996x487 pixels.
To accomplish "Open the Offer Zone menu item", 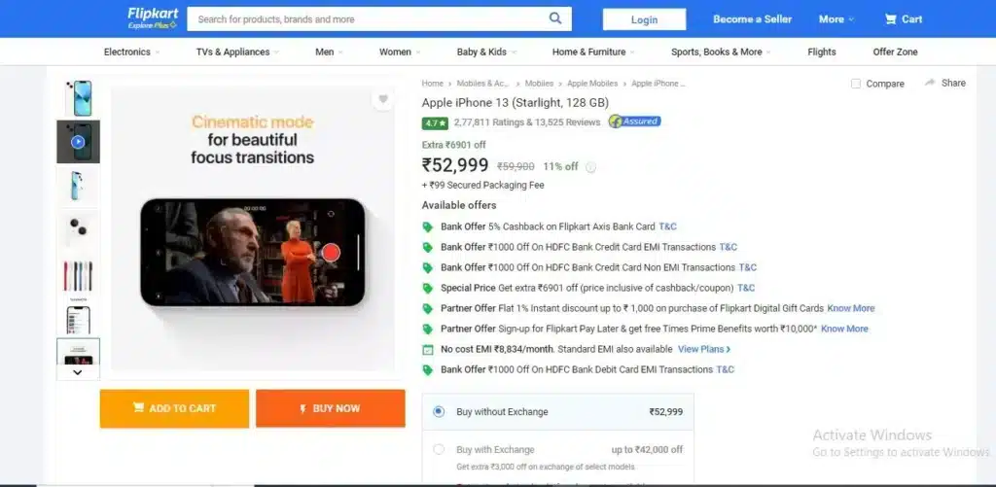I will pos(895,52).
